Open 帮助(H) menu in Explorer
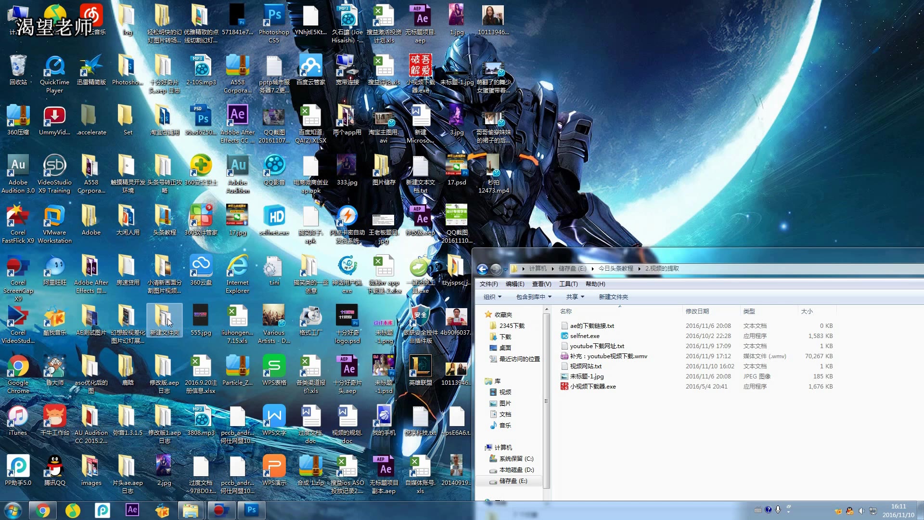 (x=595, y=284)
